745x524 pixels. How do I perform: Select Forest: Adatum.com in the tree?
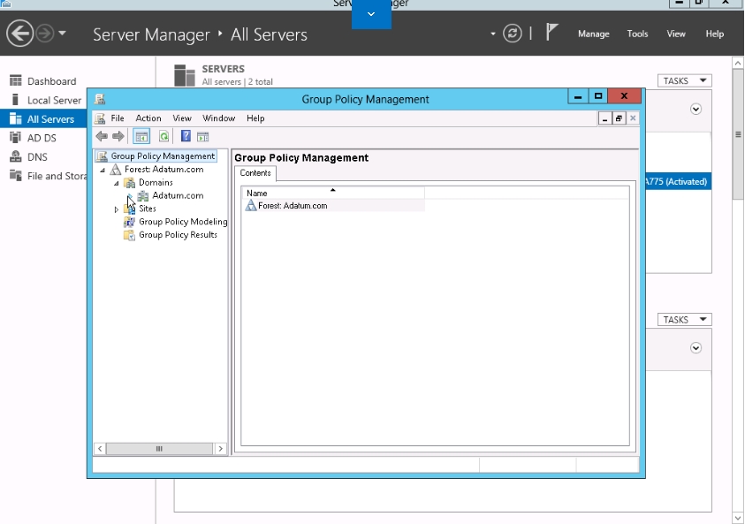(x=163, y=169)
